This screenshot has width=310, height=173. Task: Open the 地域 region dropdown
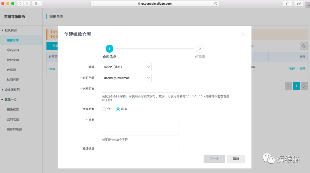(127, 67)
